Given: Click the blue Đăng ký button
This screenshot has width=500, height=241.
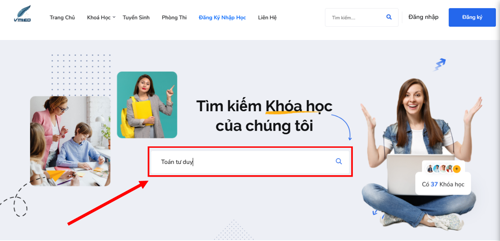Looking at the screenshot, I should 472,18.
